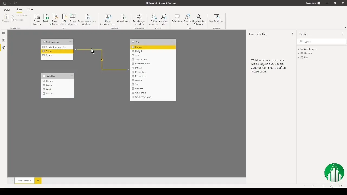347x195 pixels.
Task: Select the Alle Tabellen layout tab
Action: point(24,181)
